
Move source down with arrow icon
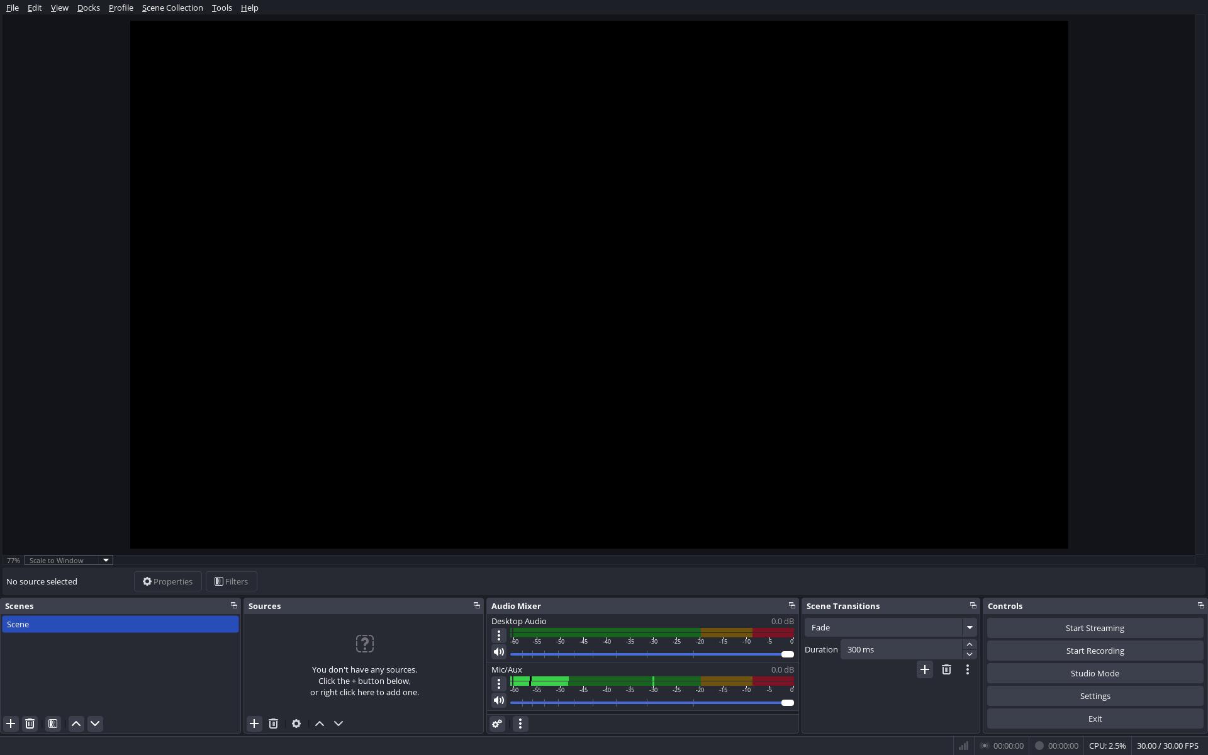click(338, 724)
